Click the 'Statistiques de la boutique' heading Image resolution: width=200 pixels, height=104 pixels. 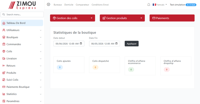75,33
